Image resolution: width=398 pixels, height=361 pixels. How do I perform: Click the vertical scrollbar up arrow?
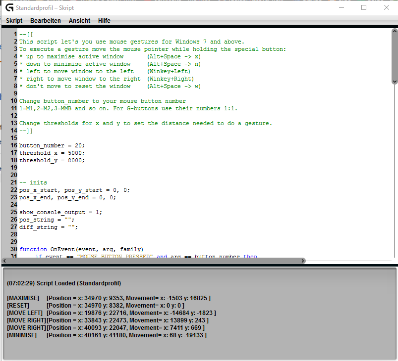pyautogui.click(x=395, y=32)
